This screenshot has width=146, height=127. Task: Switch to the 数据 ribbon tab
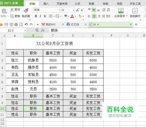pos(91,4)
